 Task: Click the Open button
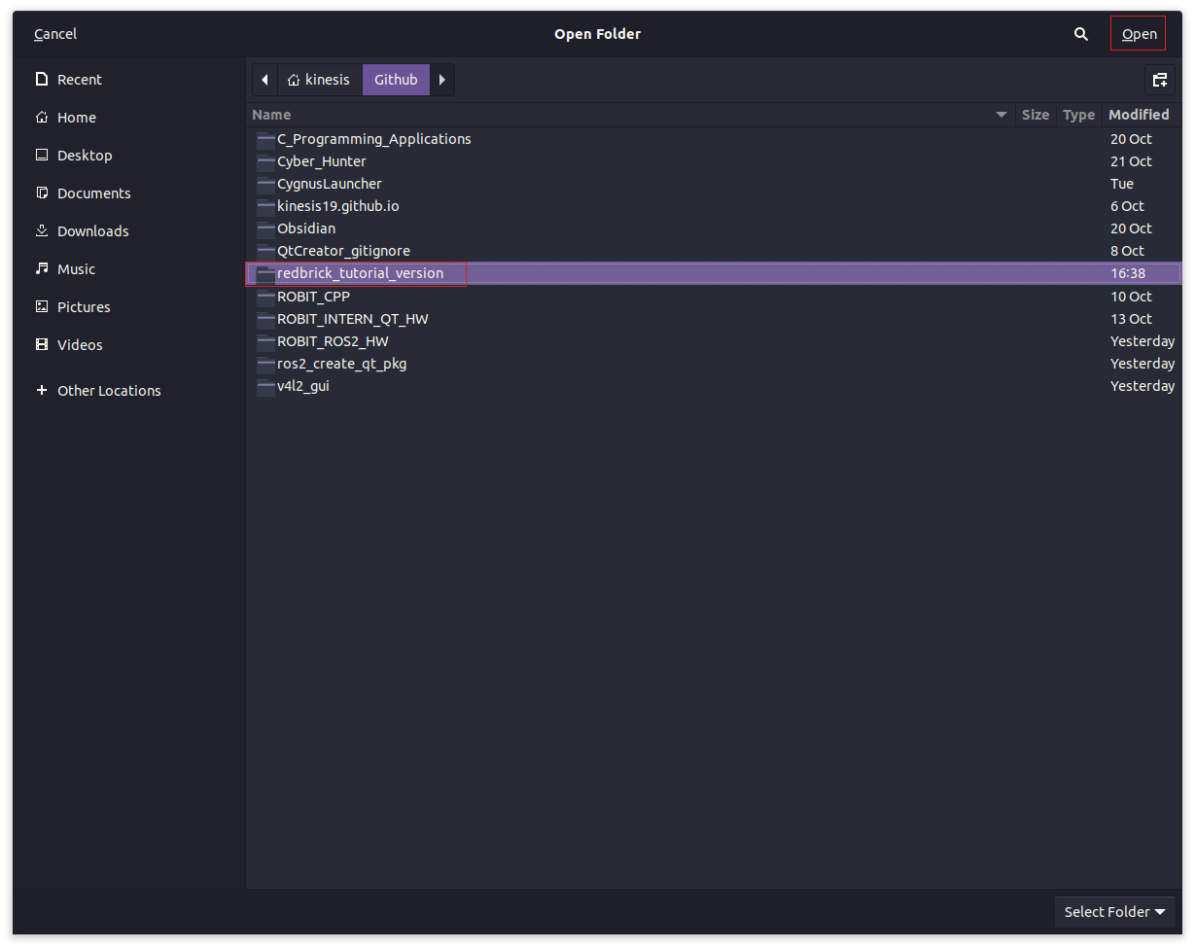pyautogui.click(x=1139, y=34)
